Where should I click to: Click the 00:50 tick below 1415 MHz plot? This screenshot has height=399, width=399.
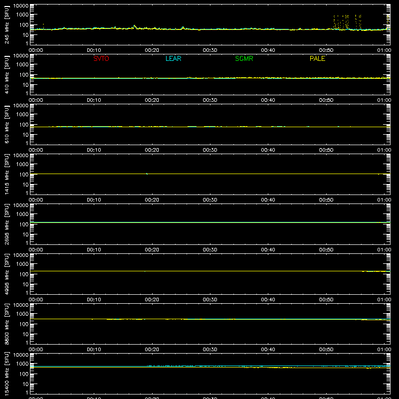click(326, 200)
